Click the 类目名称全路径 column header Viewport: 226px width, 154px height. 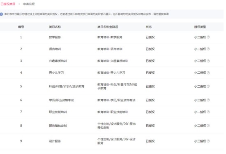pyautogui.click(x=108, y=27)
